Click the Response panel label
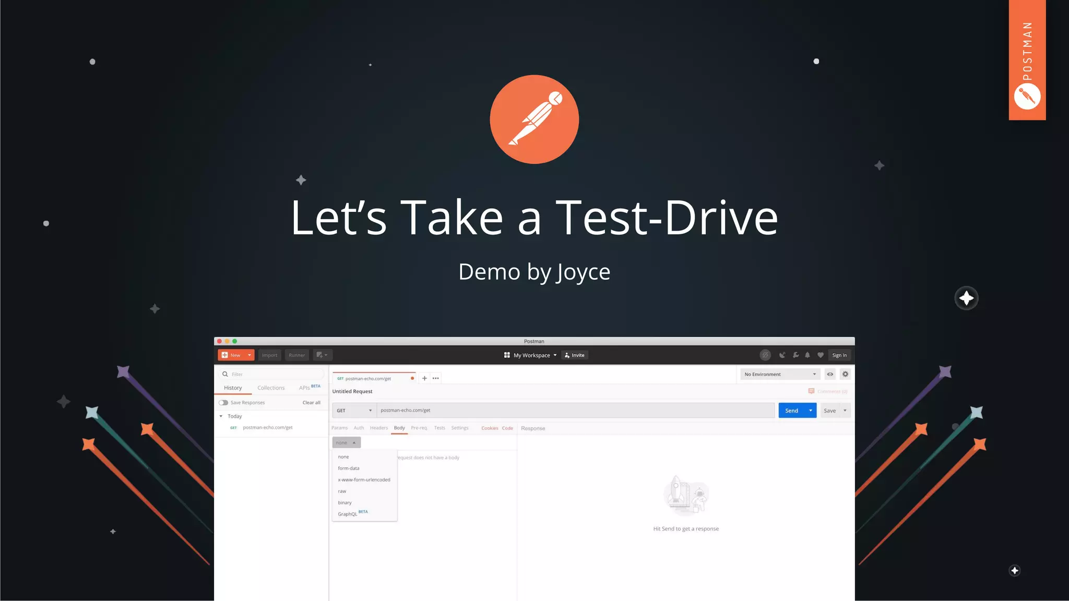Viewport: 1069px width, 601px height. tap(533, 428)
